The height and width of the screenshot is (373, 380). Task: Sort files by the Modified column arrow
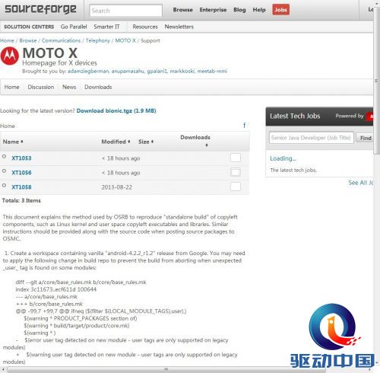(129, 142)
